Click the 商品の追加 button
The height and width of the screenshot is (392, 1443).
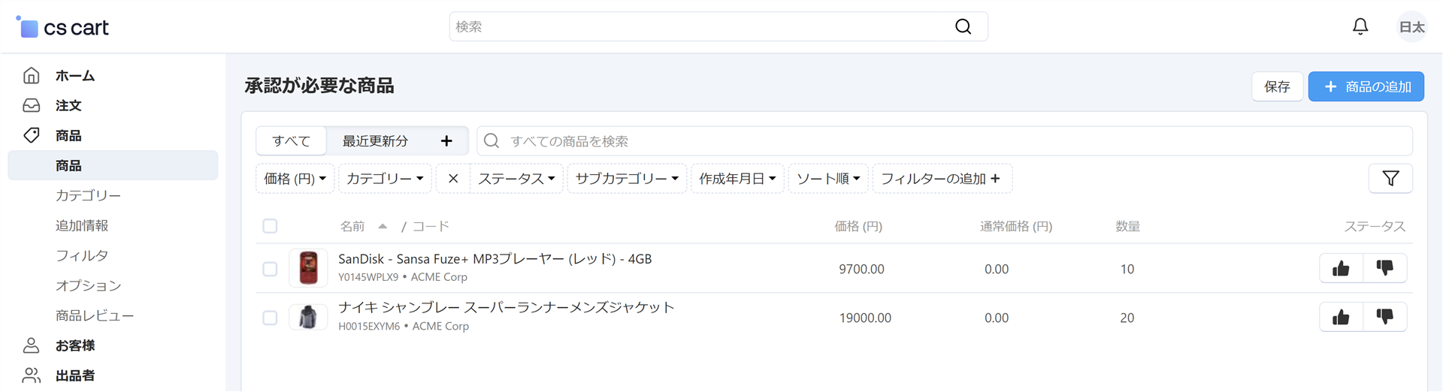(1366, 86)
